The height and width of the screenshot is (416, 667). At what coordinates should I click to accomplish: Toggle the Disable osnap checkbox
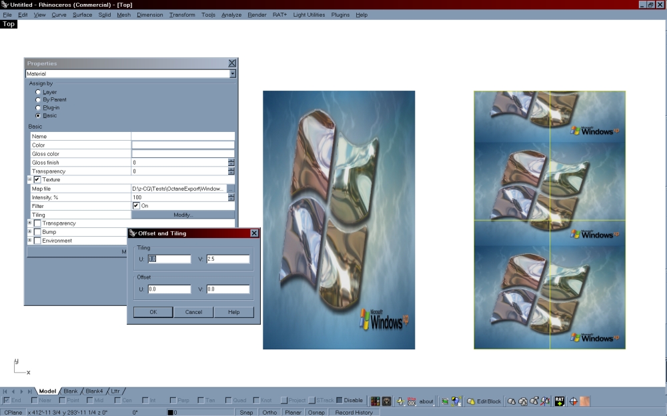pyautogui.click(x=339, y=400)
